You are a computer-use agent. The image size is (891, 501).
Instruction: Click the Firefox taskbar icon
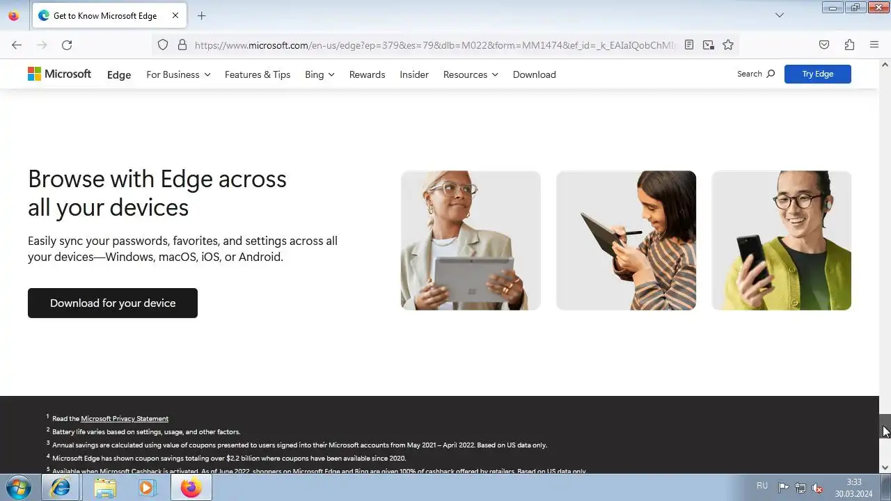tap(191, 487)
